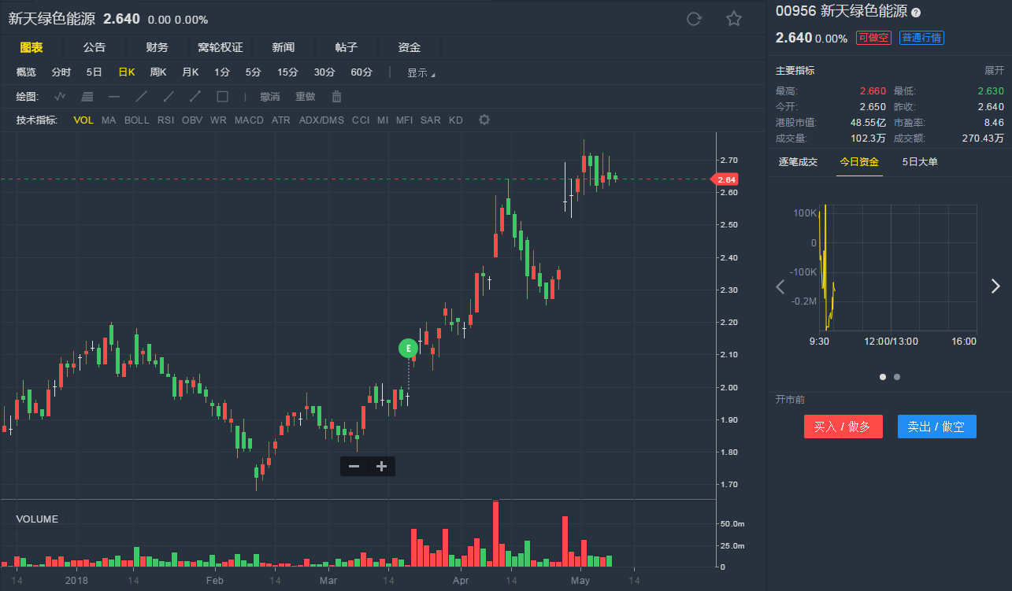Open the 逐笔成交 tab
The width and height of the screenshot is (1012, 591).
798,162
